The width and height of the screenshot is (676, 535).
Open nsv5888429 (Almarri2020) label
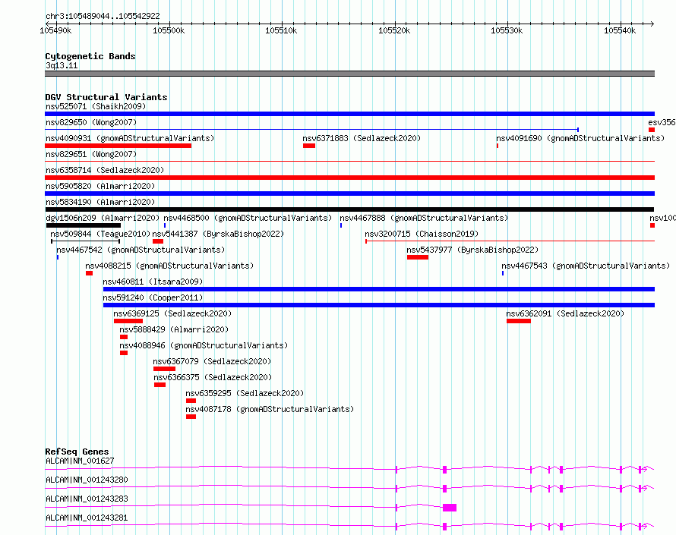tap(174, 329)
